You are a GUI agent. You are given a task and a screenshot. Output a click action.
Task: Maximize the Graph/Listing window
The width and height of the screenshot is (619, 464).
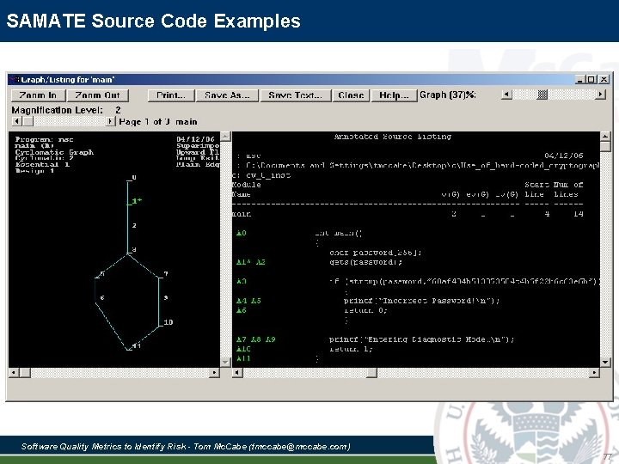click(591, 79)
